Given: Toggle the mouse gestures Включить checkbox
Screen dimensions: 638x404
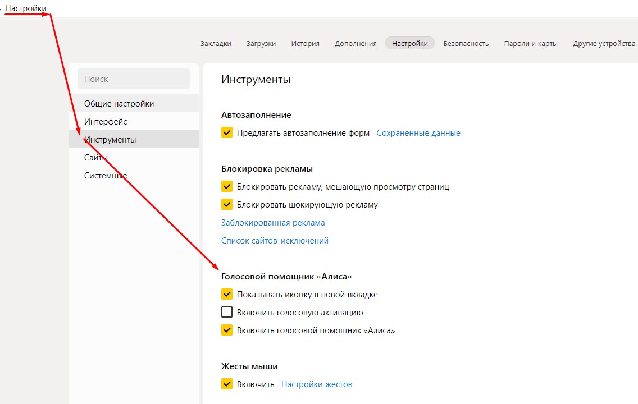Looking at the screenshot, I should point(227,384).
